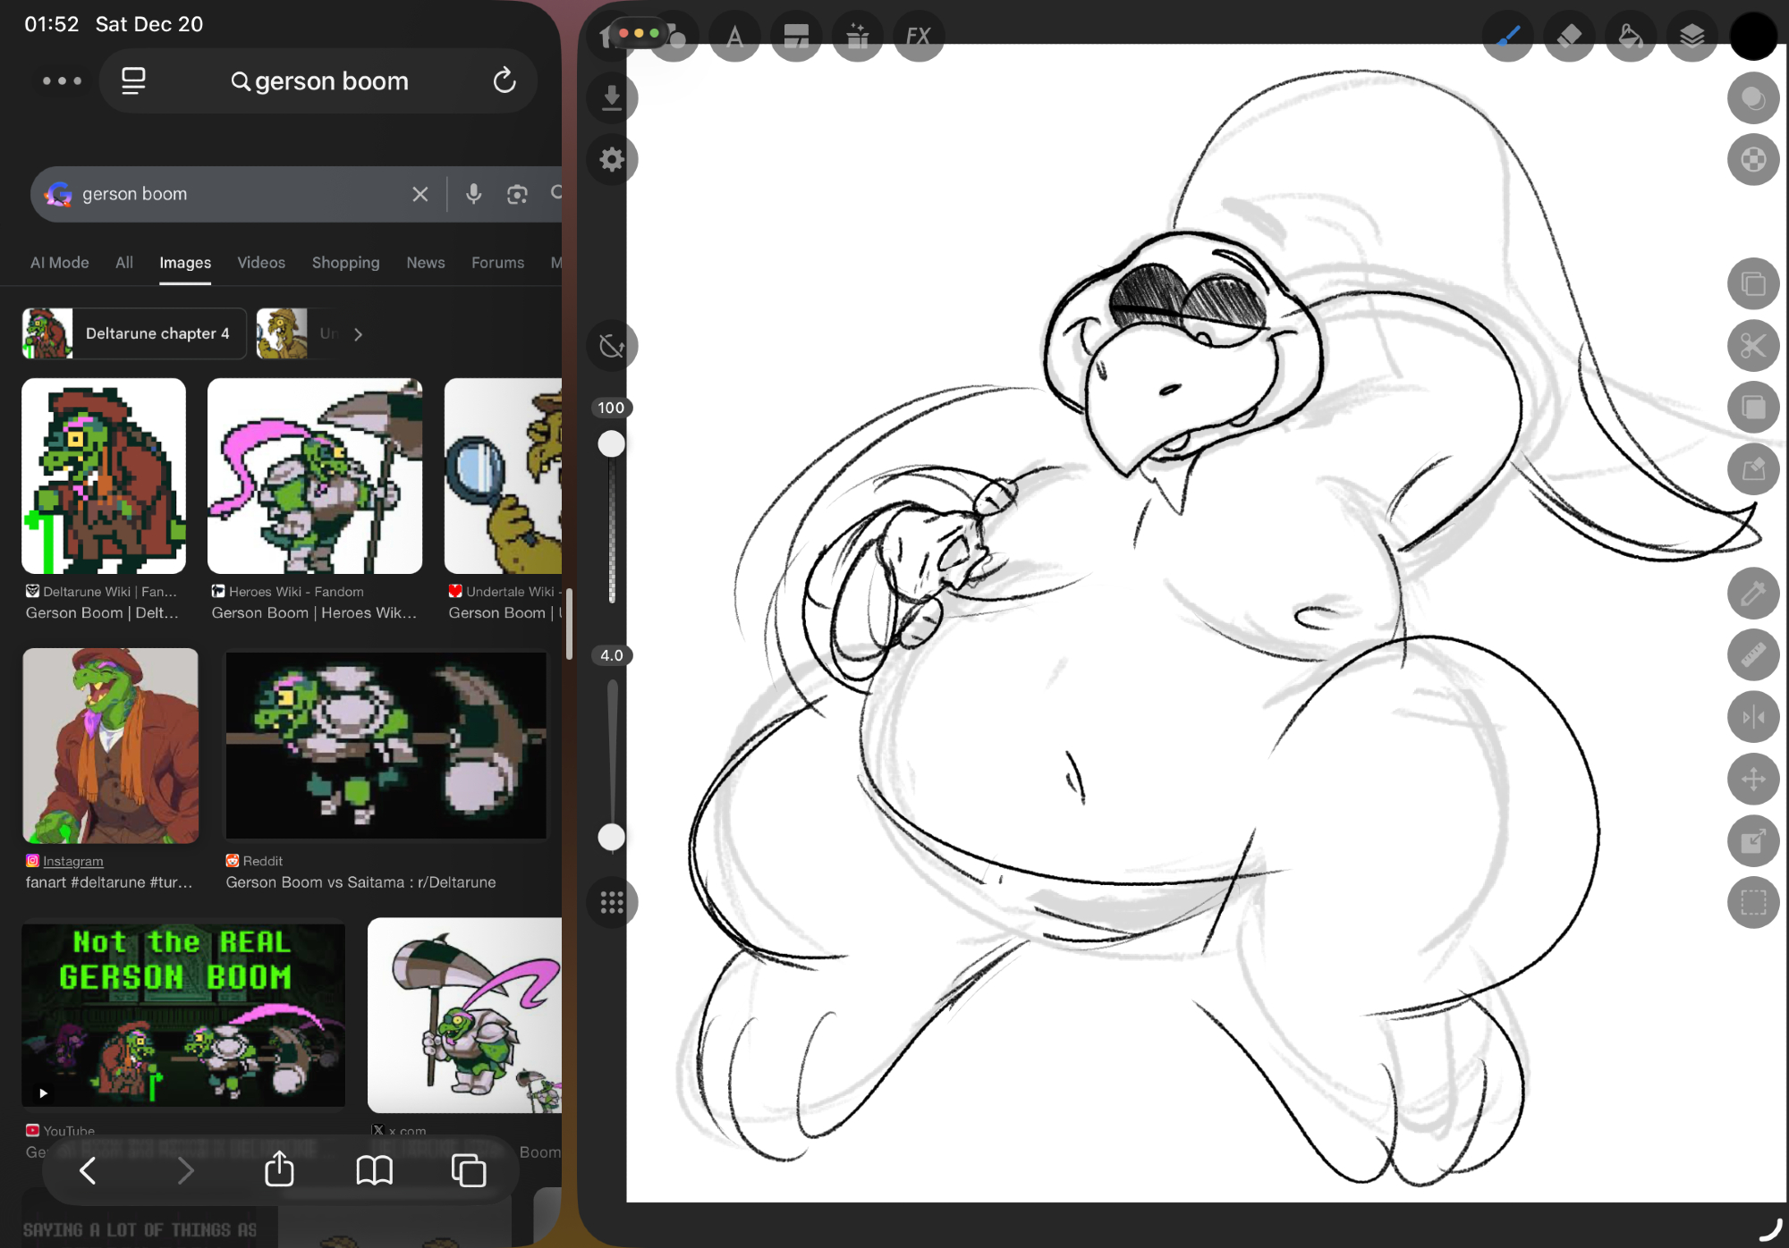This screenshot has width=1789, height=1248.
Task: Select the eraser tool
Action: 1570,37
